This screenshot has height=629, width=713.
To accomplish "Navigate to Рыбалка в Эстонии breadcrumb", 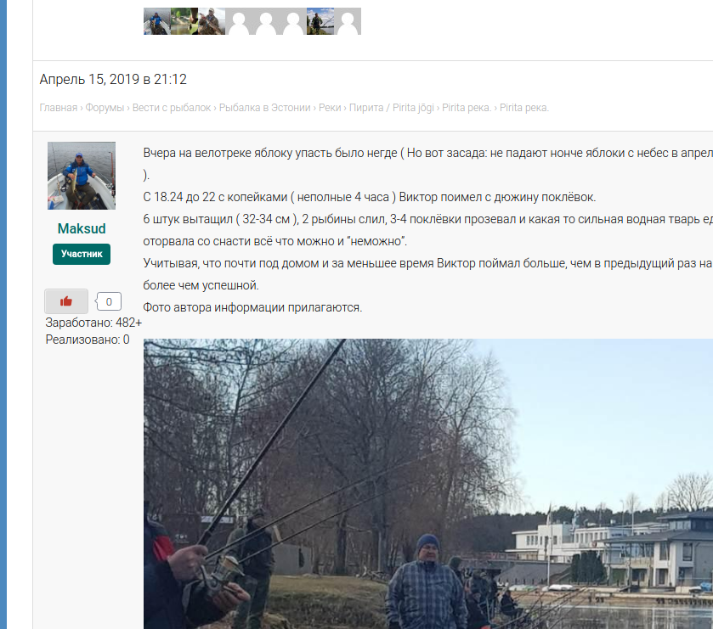I will 264,108.
